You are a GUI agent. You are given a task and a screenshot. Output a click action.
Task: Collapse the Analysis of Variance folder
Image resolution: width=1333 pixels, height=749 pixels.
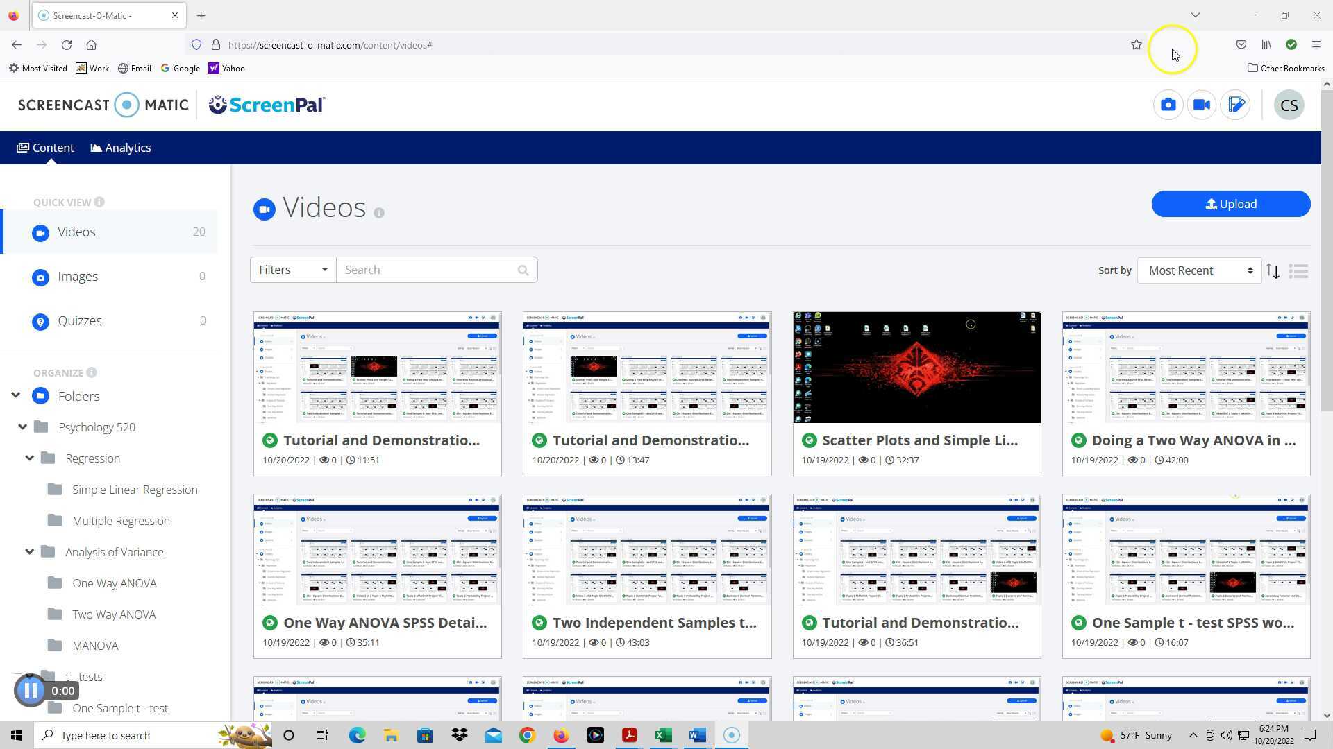[29, 552]
